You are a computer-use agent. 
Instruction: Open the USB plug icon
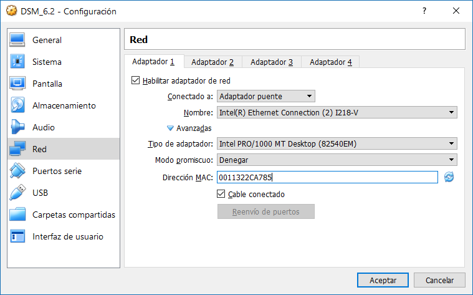[17, 193]
